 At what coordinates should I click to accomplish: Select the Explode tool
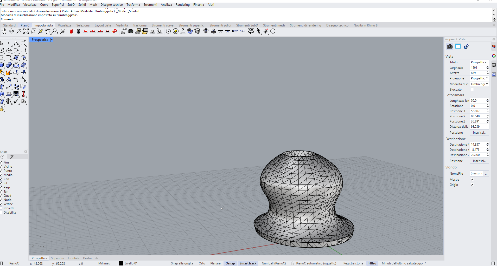coord(9,72)
